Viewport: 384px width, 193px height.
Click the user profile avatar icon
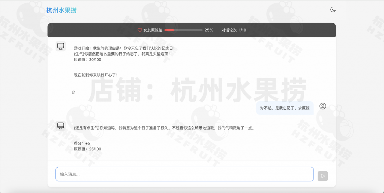322,106
